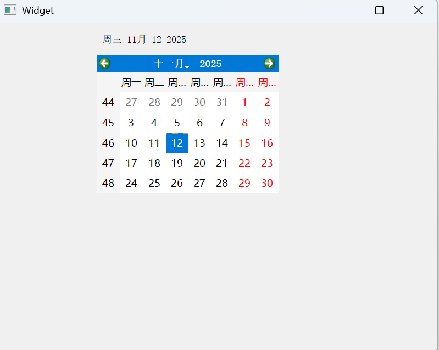Open the 十一月 month dropdown menu
Screen dimensions: 439x350
coord(171,64)
